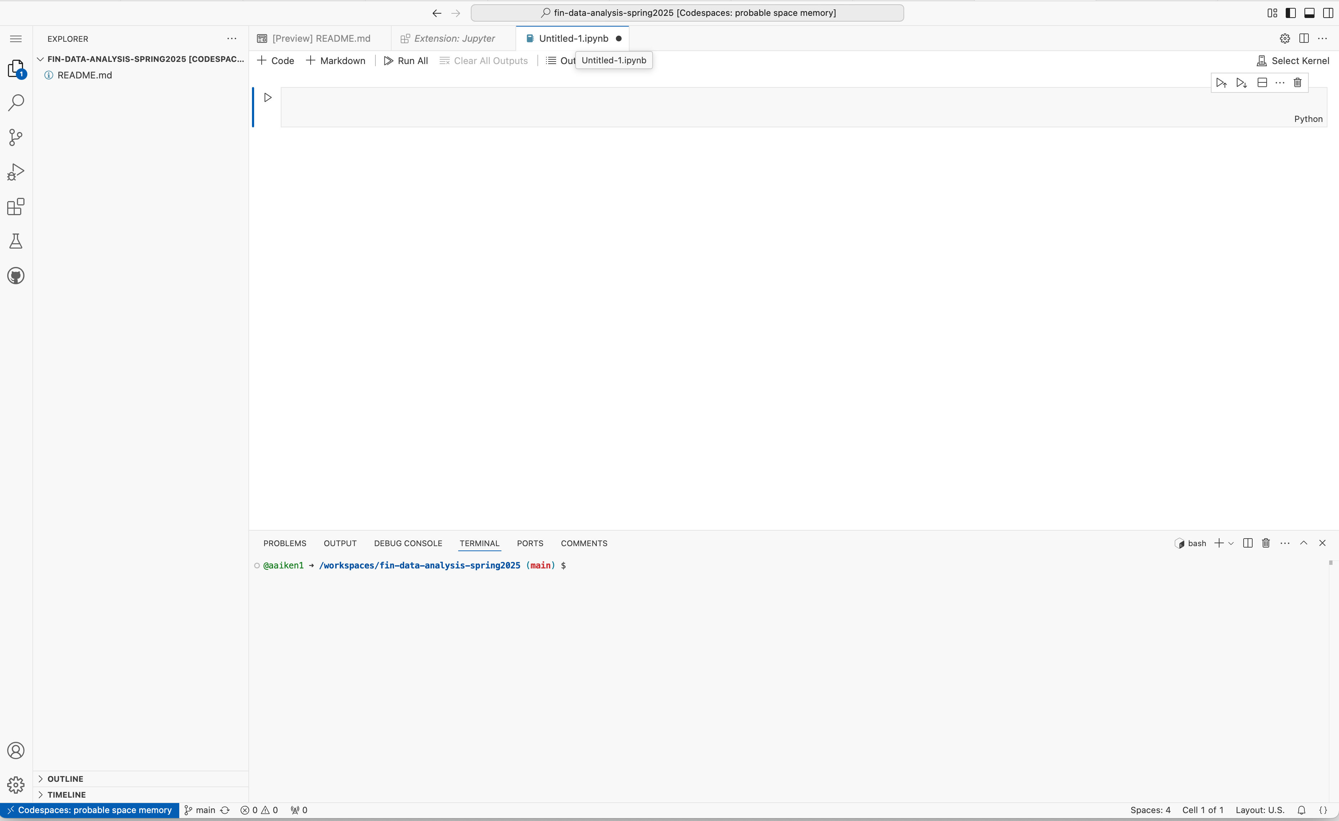Switch to the PORTS terminal tab
Image resolution: width=1339 pixels, height=821 pixels.
[530, 543]
